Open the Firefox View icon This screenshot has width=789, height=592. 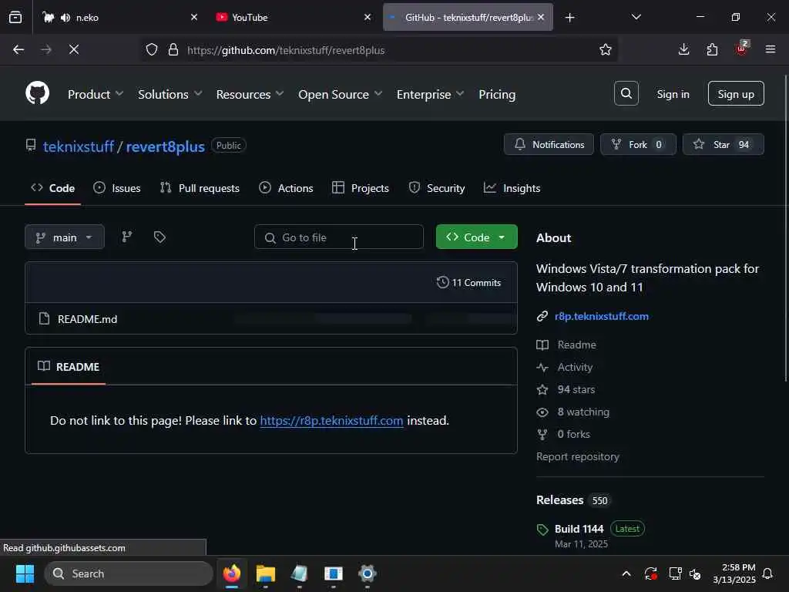click(15, 18)
